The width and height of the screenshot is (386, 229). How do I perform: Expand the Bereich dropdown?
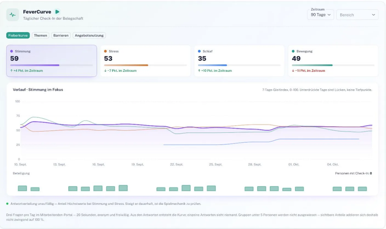pos(357,15)
